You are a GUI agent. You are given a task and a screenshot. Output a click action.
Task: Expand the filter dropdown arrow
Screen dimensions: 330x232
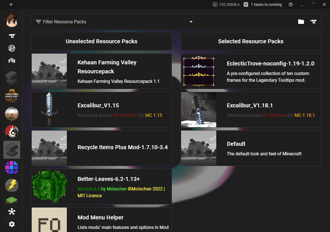(191, 22)
